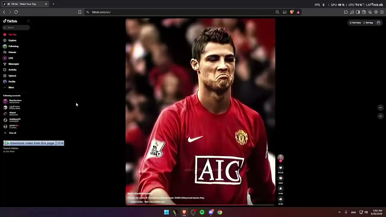Open Discord from the taskbar
The width and height of the screenshot is (386, 217).
[211, 212]
